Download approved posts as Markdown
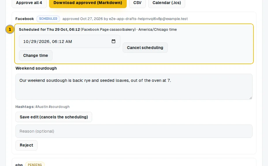This screenshot has height=166, width=268. click(88, 3)
